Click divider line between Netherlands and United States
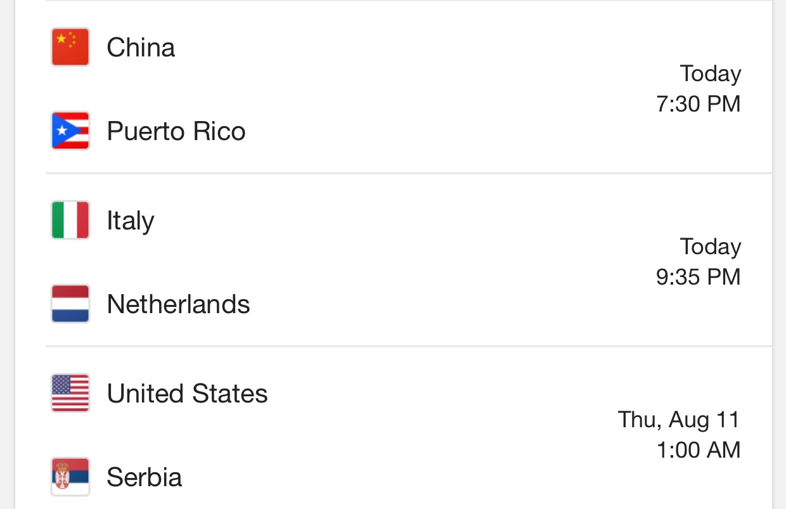 (x=408, y=346)
